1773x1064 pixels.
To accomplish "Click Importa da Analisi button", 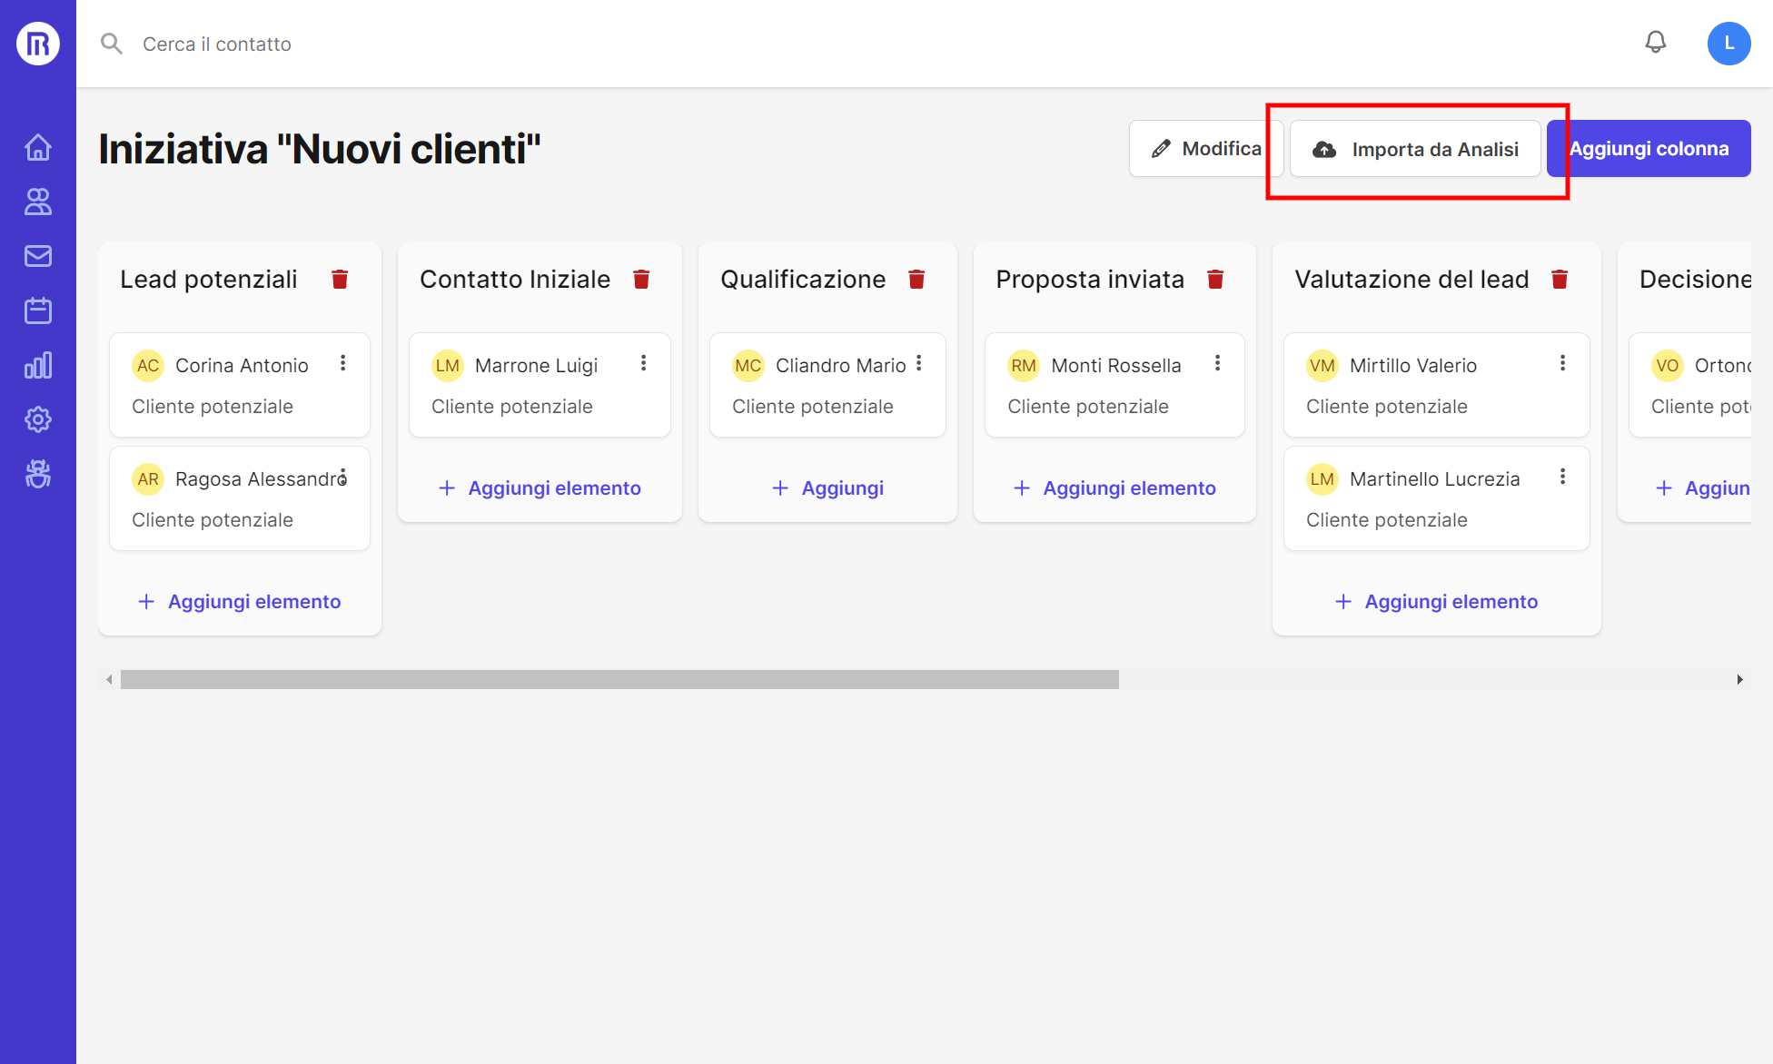I will coord(1415,149).
